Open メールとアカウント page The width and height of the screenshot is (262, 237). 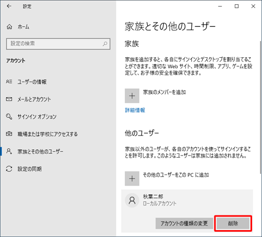(34, 99)
